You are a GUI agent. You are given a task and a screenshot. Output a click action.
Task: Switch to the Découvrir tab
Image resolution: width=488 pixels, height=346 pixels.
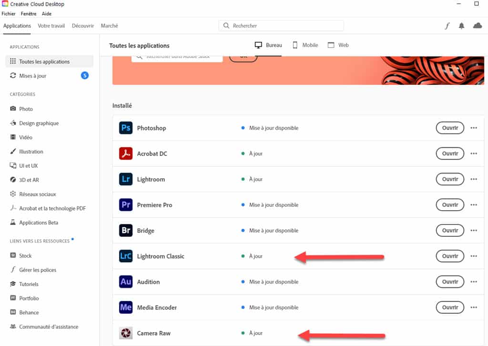(x=83, y=26)
